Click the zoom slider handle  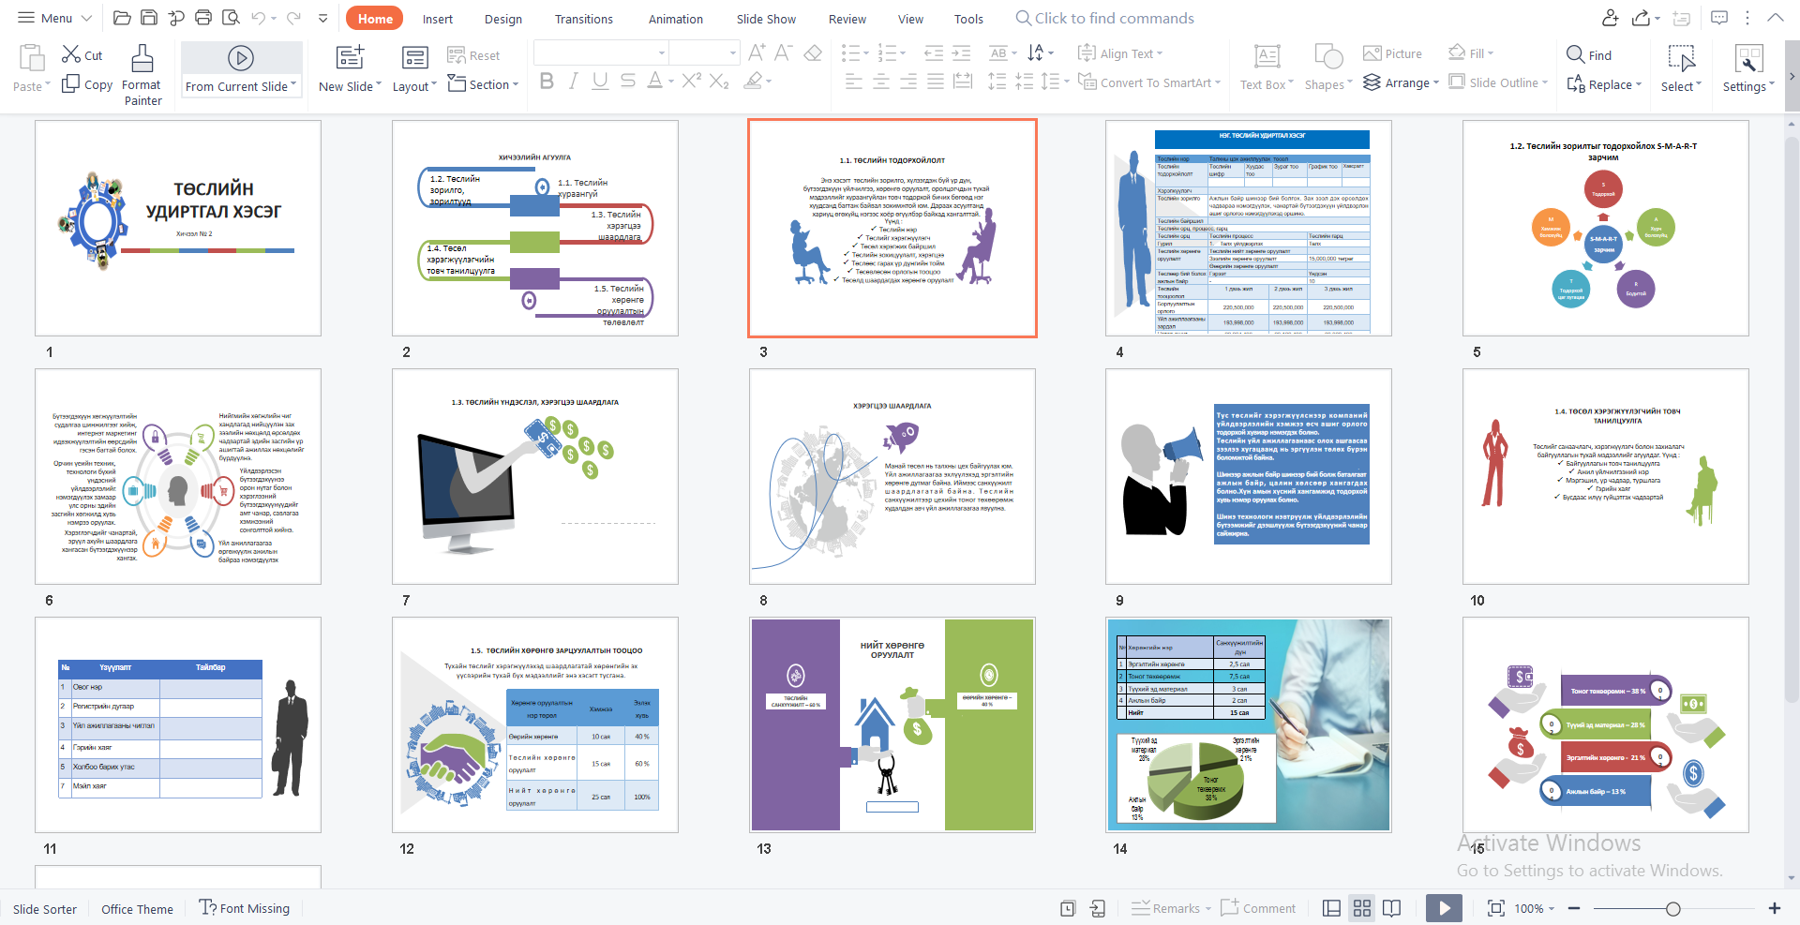tap(1673, 908)
